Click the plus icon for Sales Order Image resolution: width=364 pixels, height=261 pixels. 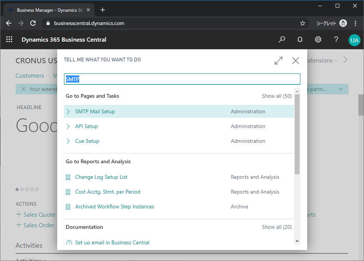click(19, 225)
